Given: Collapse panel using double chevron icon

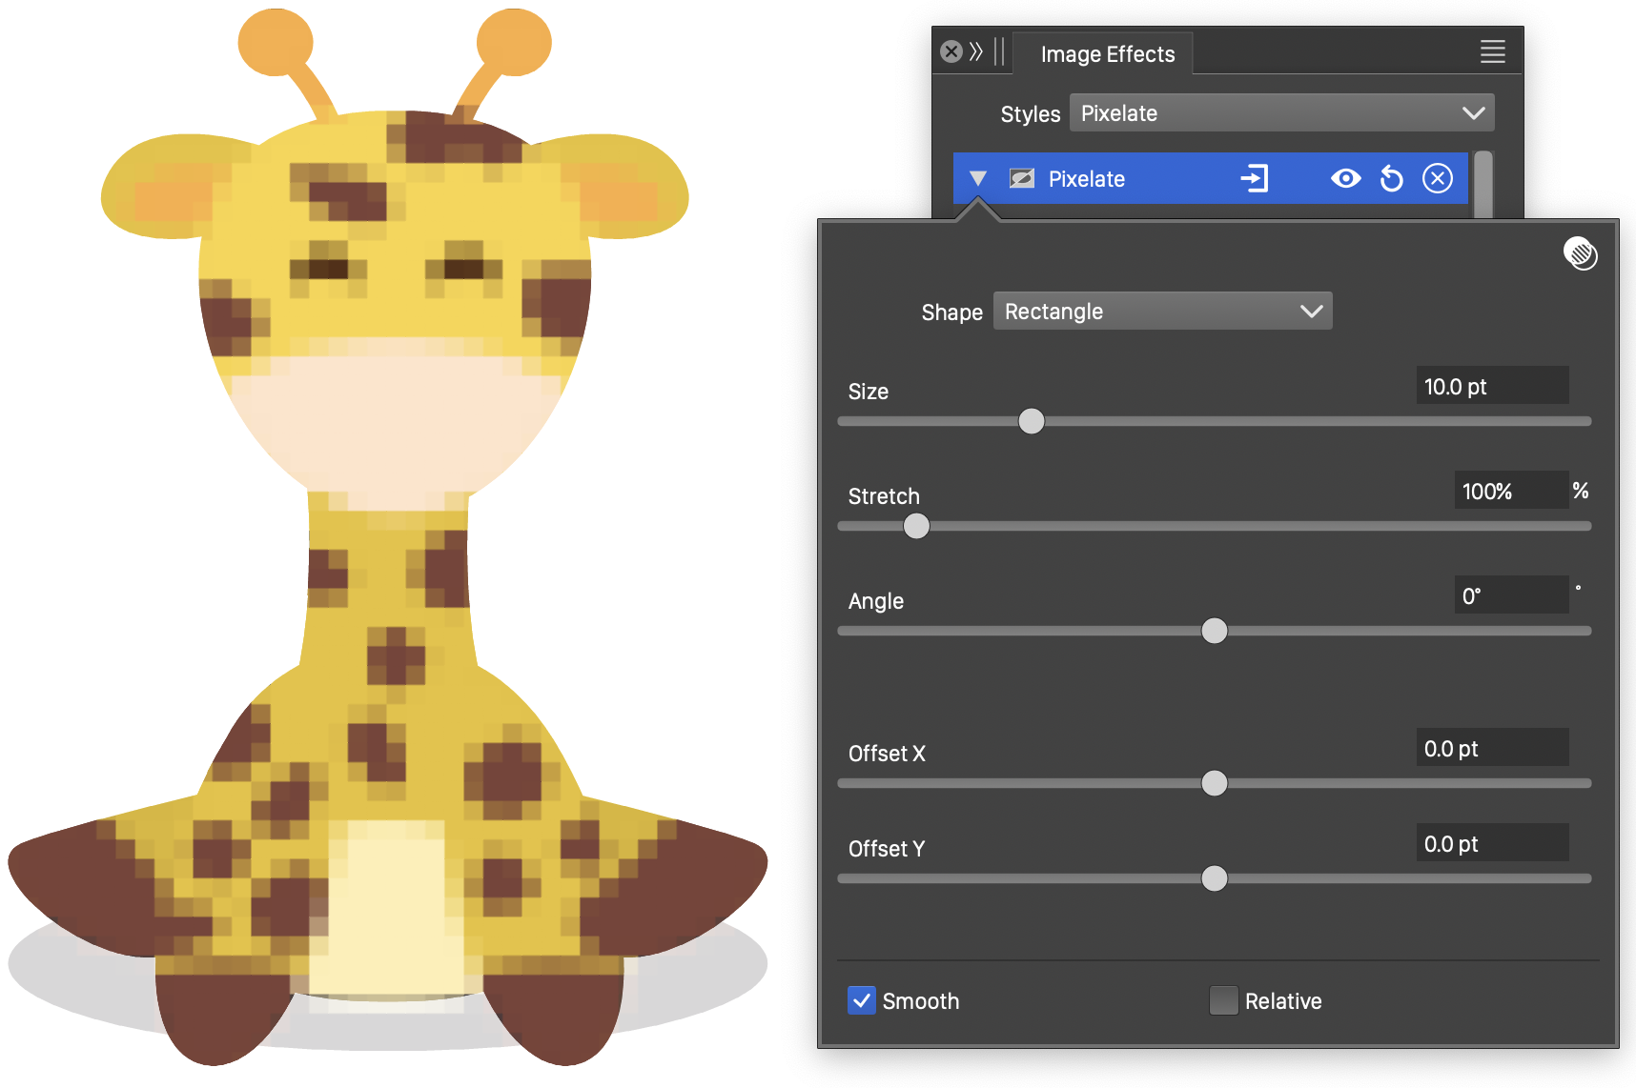Looking at the screenshot, I should coord(975,51).
